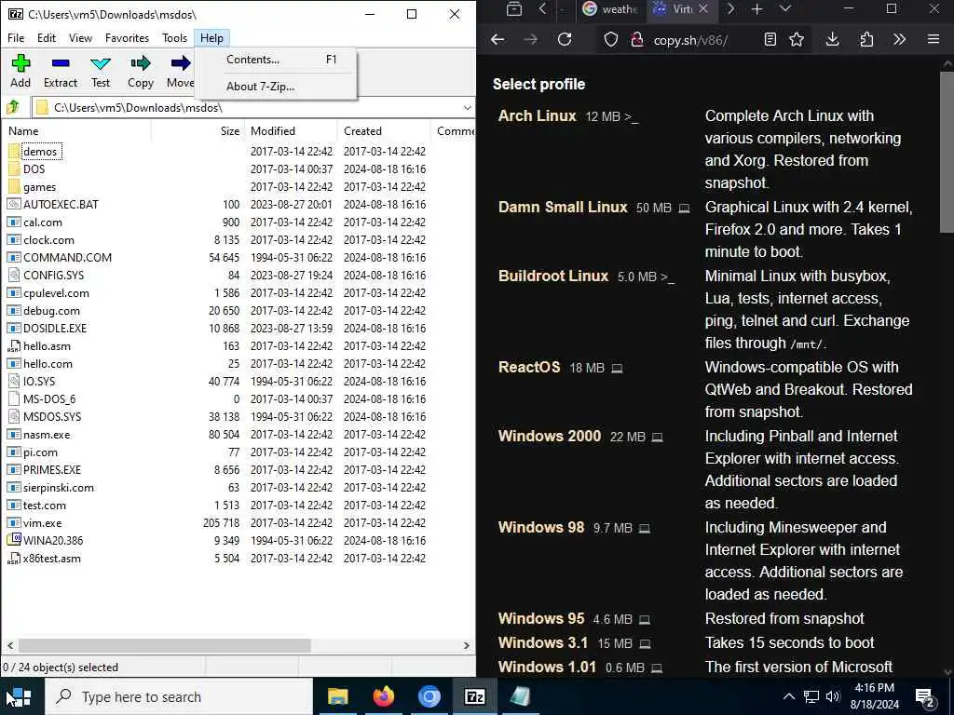Bookmark this page with the star icon
954x715 pixels.
click(x=797, y=39)
